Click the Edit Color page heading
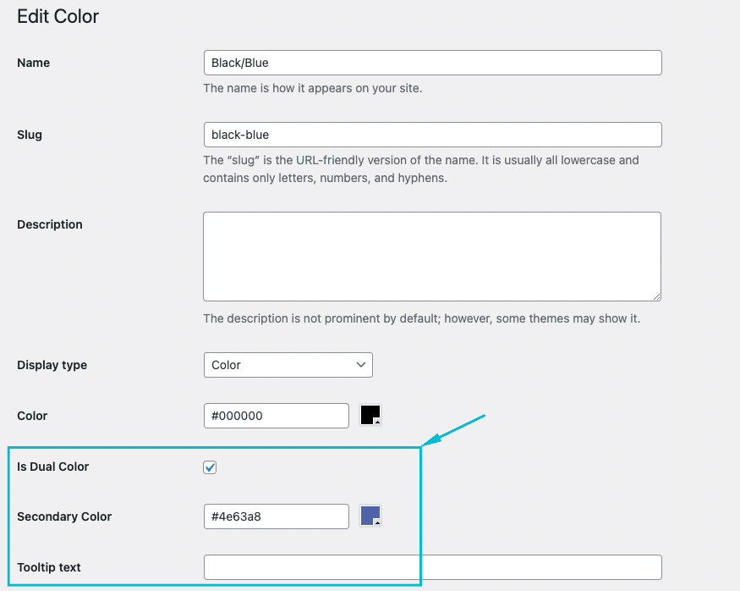Image resolution: width=740 pixels, height=591 pixels. point(58,16)
